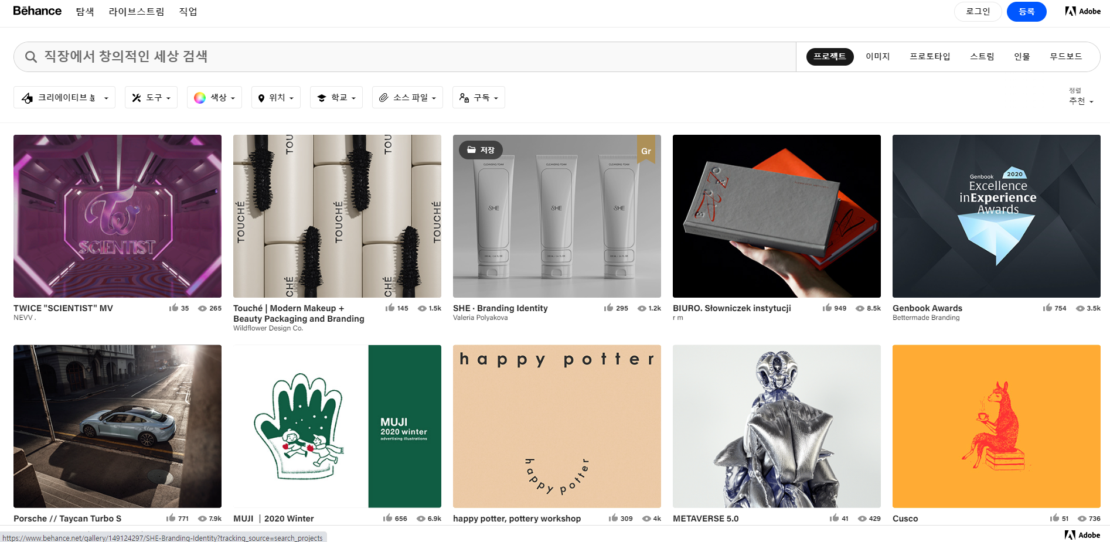Switch to the 이미지 images tab
The width and height of the screenshot is (1110, 542).
pos(877,56)
